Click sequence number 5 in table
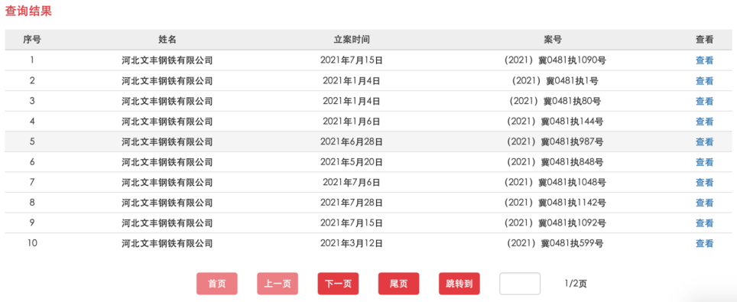Screen dimensions: 737x302 pyautogui.click(x=32, y=141)
